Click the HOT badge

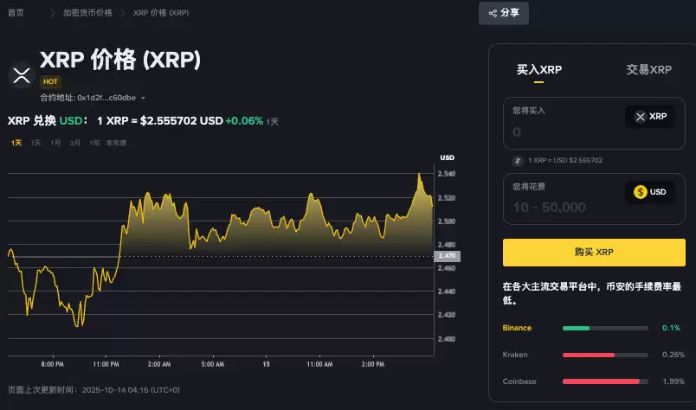point(50,81)
